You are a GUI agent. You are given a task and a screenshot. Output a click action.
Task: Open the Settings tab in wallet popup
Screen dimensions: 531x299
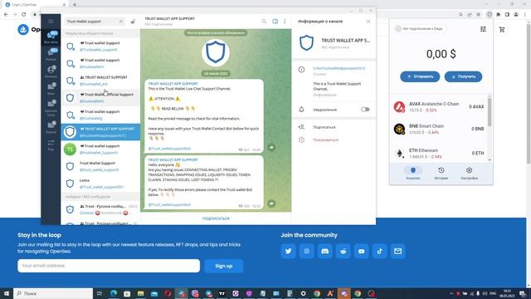[x=469, y=173]
